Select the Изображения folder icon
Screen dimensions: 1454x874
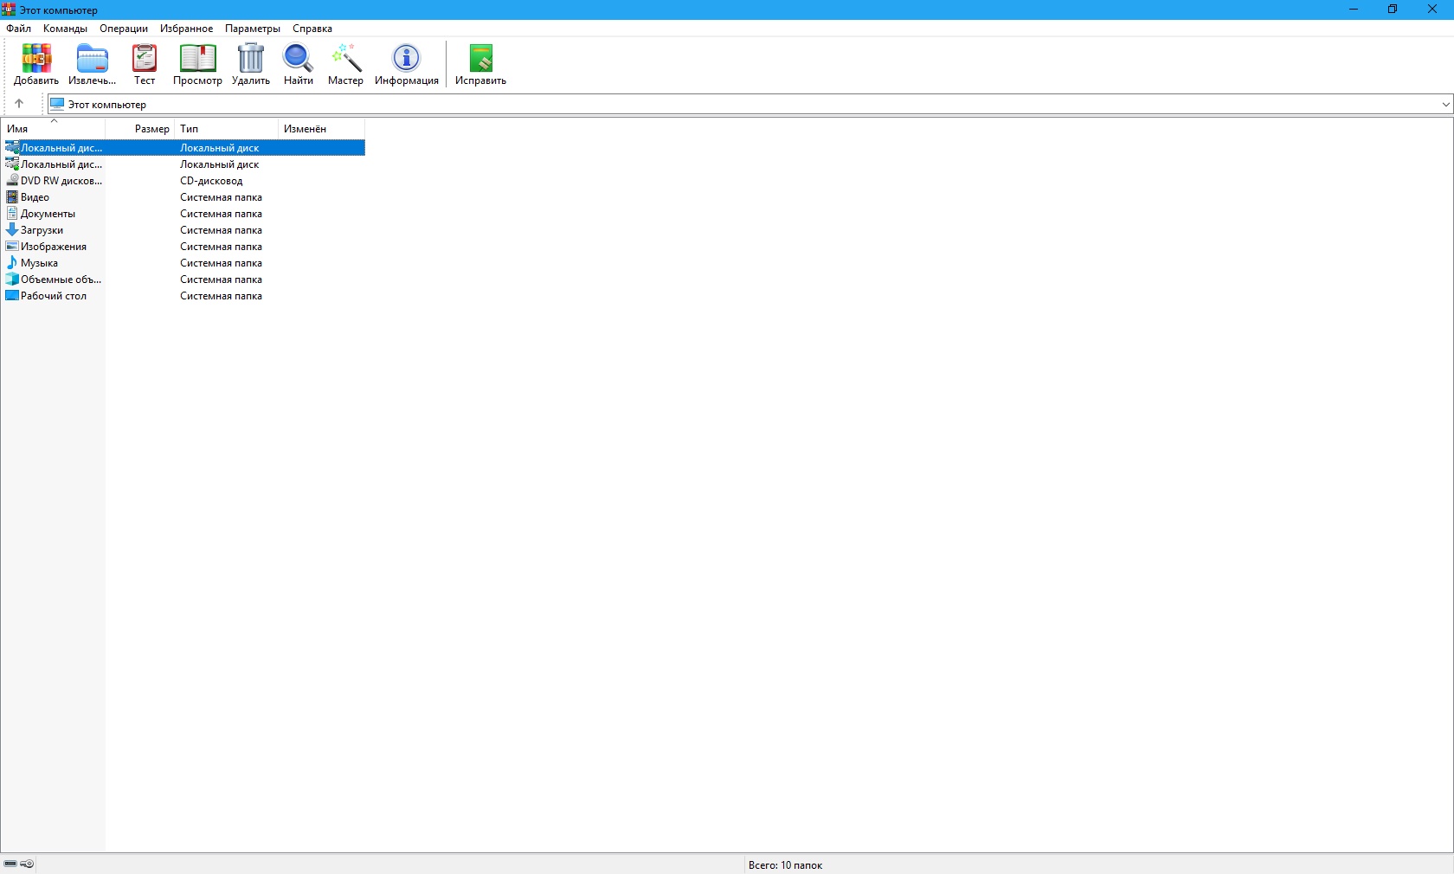tap(12, 247)
